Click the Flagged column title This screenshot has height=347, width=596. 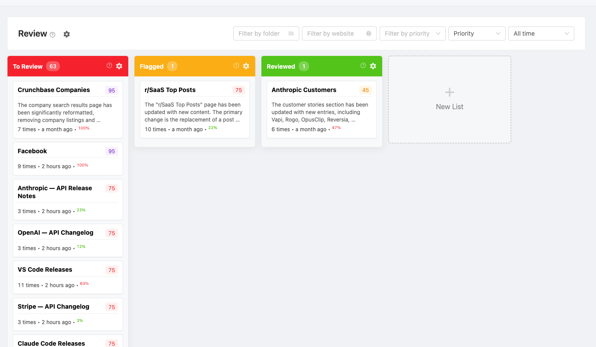152,66
